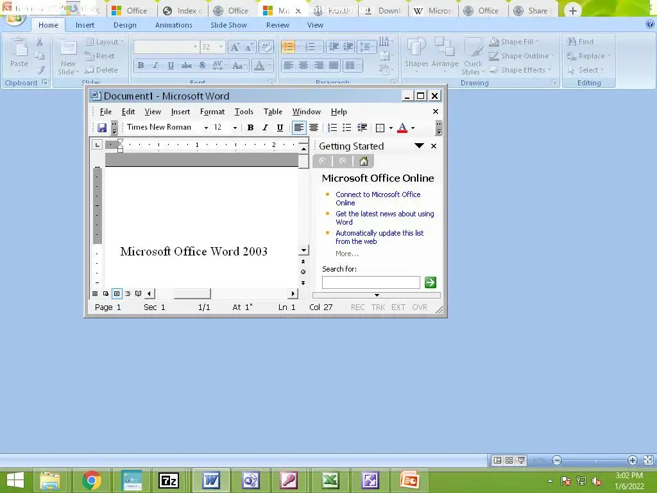
Task: Toggle Underline in the Word toolbar
Action: (x=280, y=128)
